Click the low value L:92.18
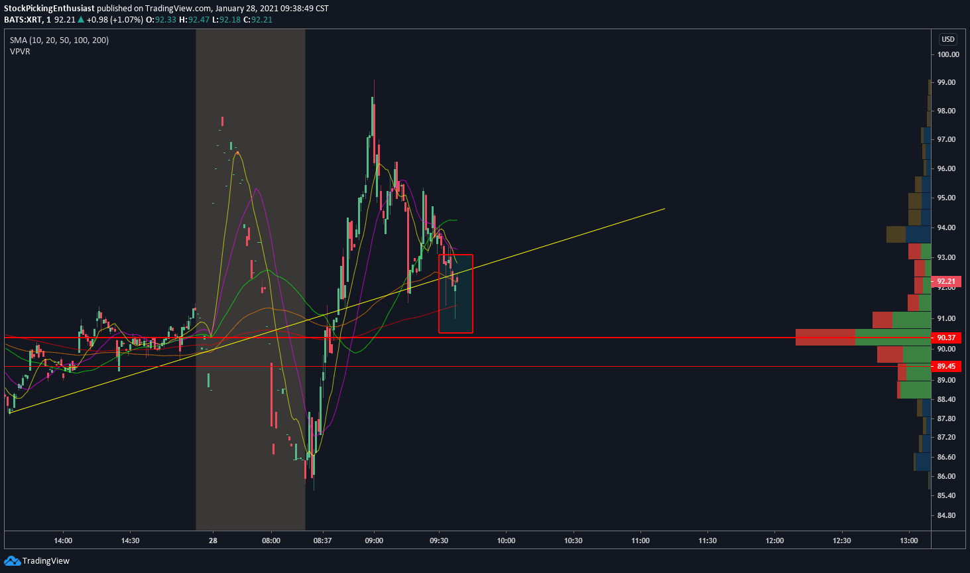970x573 pixels. coord(226,20)
